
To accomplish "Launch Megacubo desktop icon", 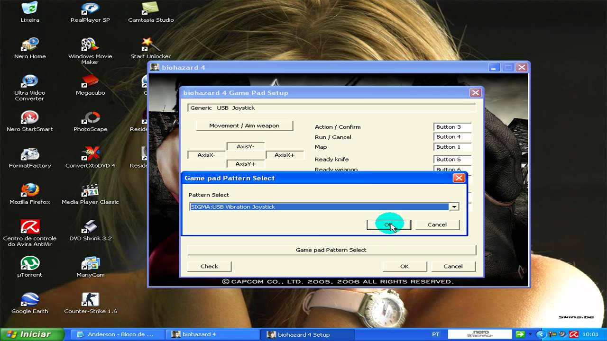I will tap(90, 85).
